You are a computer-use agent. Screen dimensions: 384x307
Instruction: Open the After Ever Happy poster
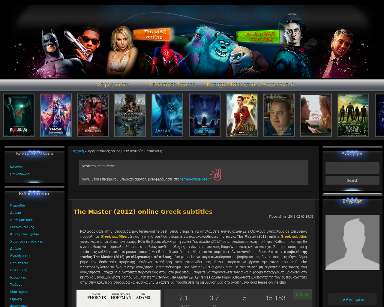coord(316,115)
